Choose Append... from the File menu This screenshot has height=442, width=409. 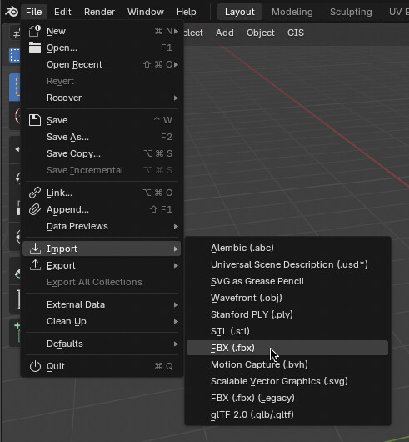102,209
